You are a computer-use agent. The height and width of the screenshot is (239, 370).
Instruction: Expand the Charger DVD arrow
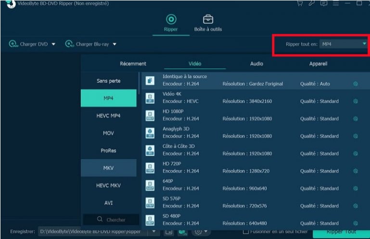pyautogui.click(x=53, y=44)
